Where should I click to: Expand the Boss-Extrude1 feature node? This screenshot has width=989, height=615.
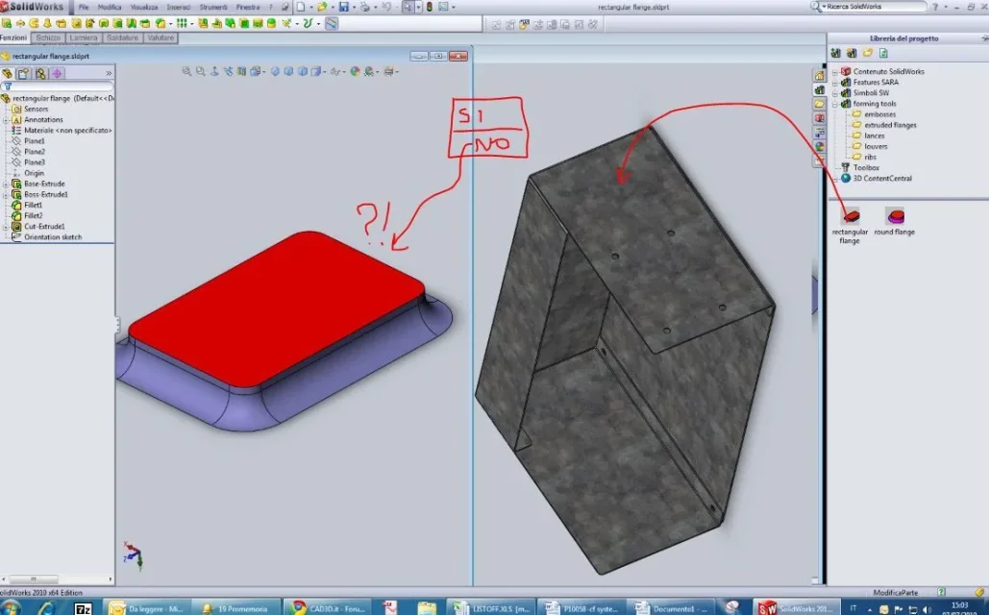click(x=6, y=195)
